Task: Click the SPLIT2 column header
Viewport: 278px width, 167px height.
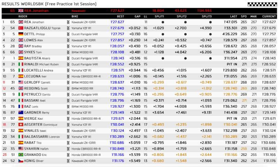Action: pos(182,16)
